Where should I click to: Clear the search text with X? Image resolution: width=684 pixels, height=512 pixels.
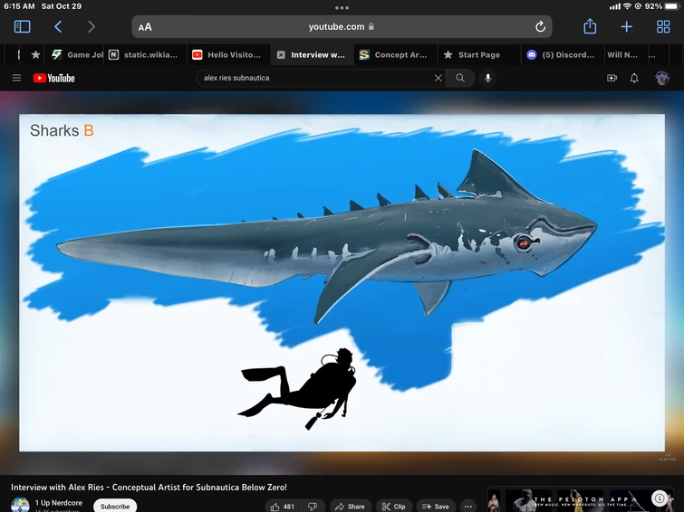coord(438,78)
